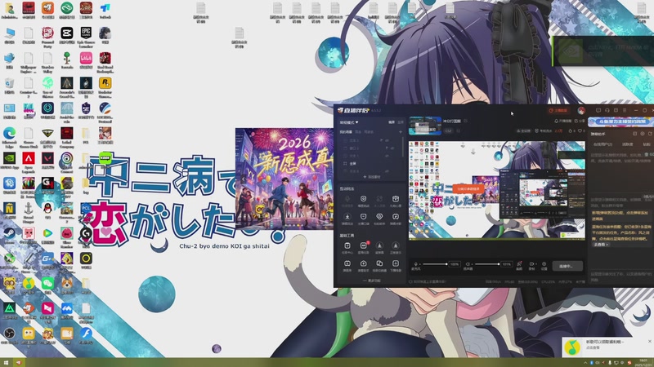The image size is (654, 367).
Task: Click the taskbar clock
Action: tap(643, 362)
